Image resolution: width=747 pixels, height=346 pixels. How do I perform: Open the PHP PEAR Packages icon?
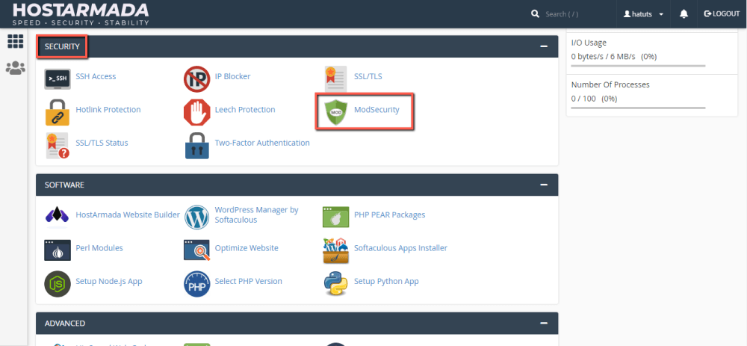[x=336, y=217]
